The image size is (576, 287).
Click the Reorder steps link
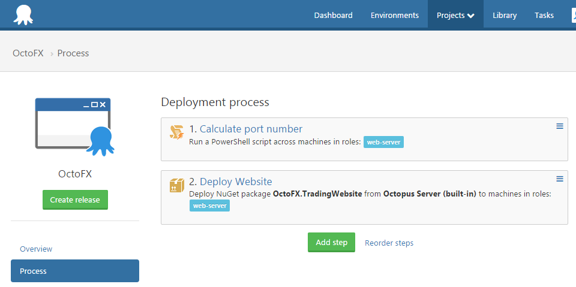click(389, 243)
